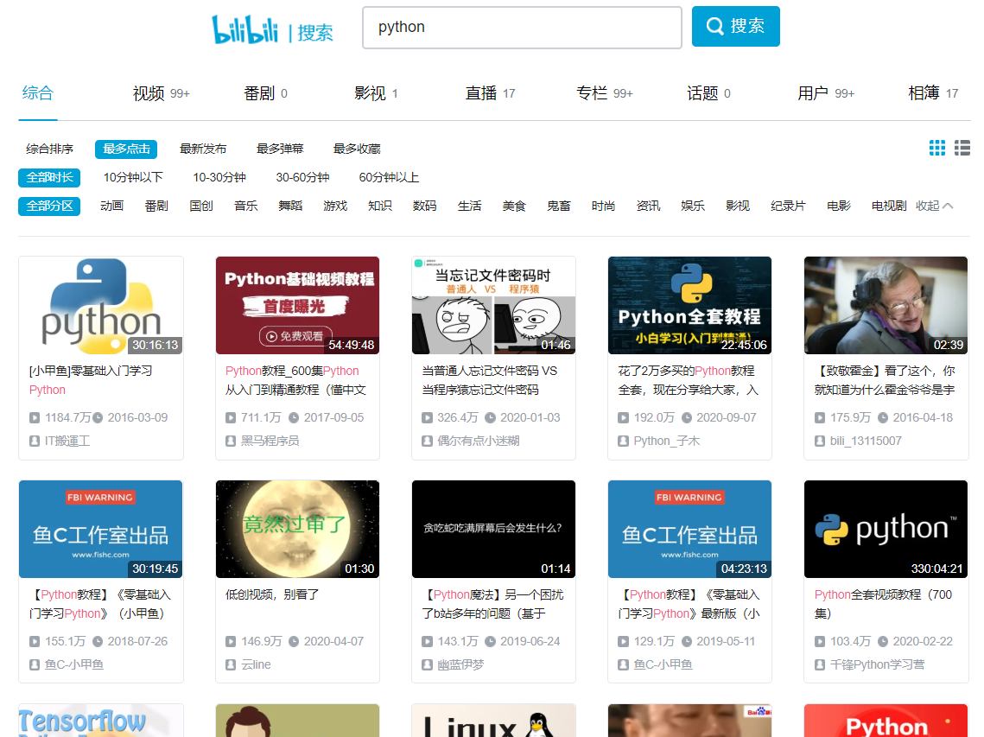This screenshot has height=737, width=984.
Task: Click the blue 搜索 search button
Action: click(x=735, y=27)
